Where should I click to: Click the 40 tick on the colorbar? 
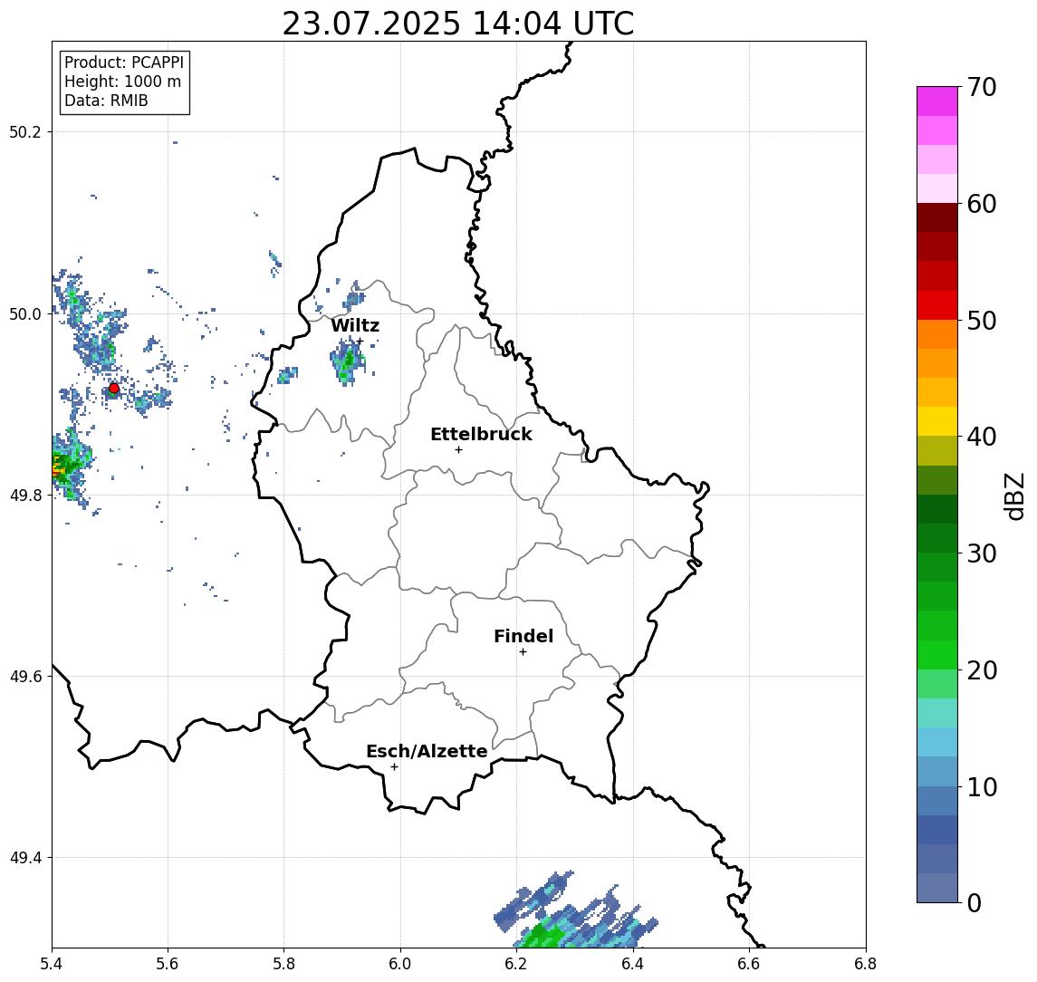tap(982, 437)
